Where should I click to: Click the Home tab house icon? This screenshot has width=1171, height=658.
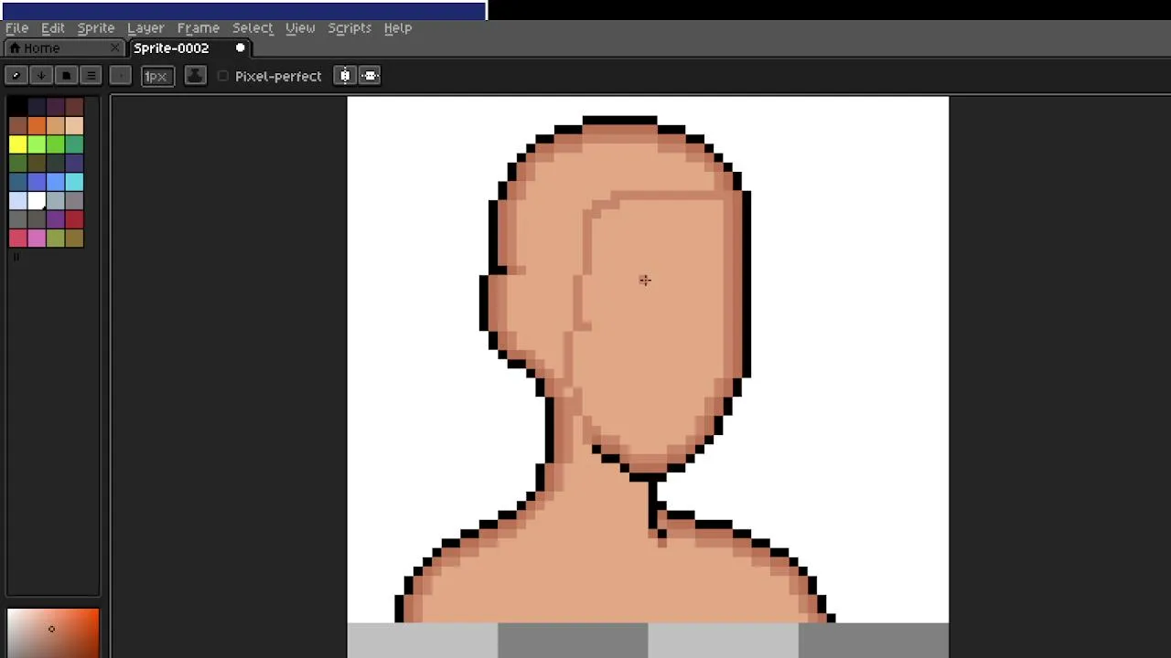[15, 48]
